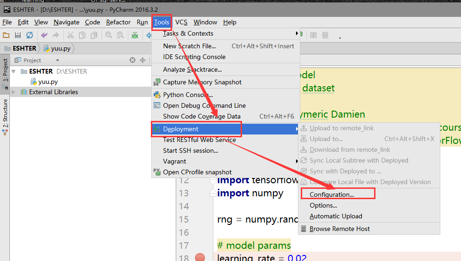Expand the External Libraries tree node
Viewport: 461px width, 261px height.
13,92
